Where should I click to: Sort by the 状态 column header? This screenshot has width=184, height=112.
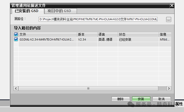[x=138, y=34]
